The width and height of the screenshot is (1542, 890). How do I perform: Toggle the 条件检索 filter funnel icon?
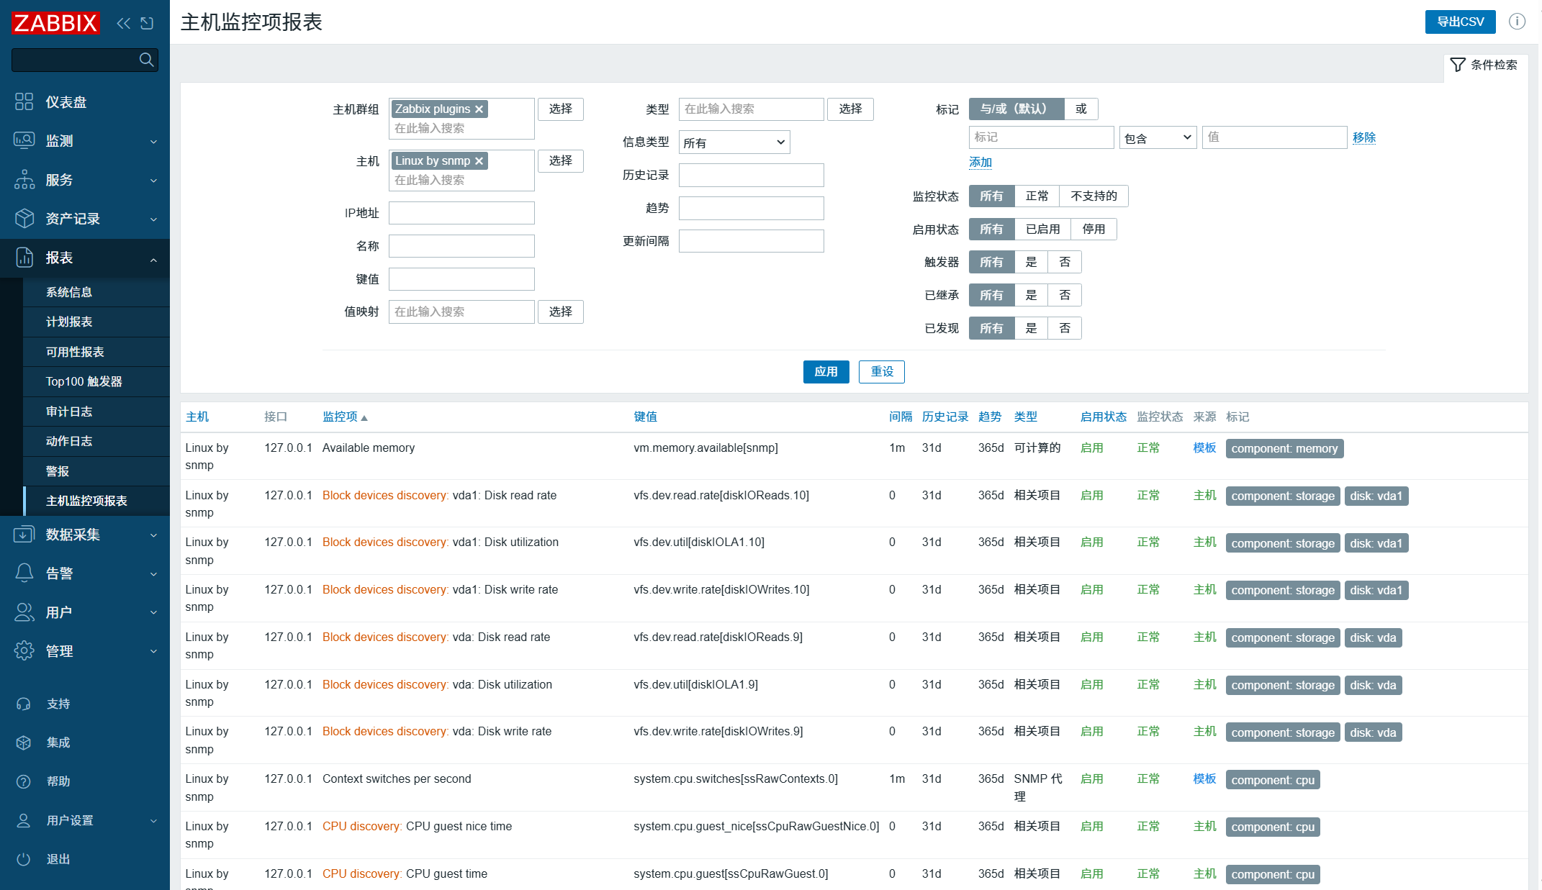point(1458,65)
